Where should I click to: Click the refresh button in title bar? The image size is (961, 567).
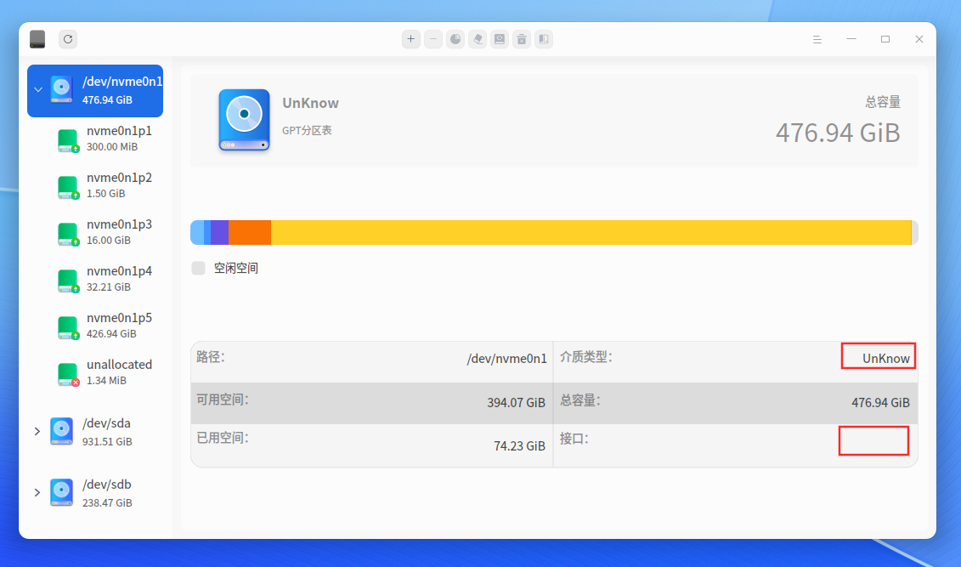click(68, 39)
